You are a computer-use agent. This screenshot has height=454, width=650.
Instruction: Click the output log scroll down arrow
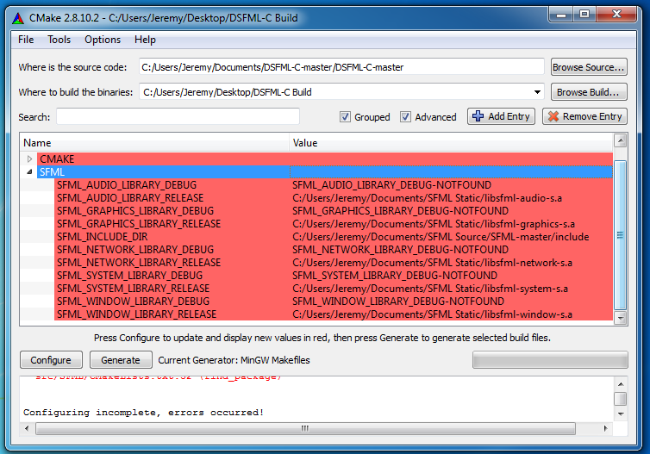click(621, 414)
